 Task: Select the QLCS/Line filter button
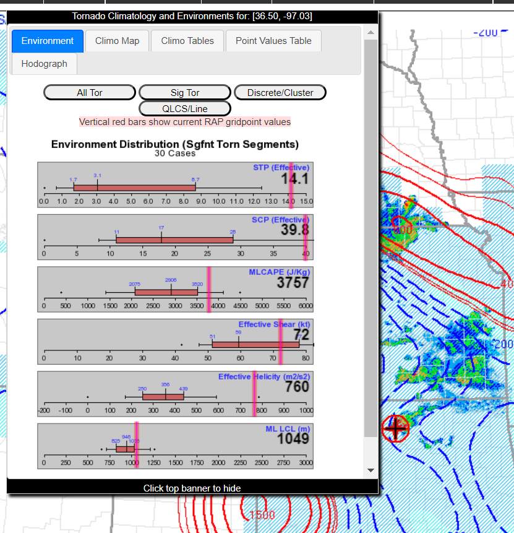pos(185,108)
